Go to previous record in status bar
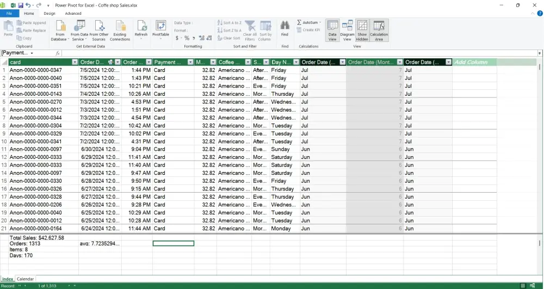Viewport: 544px width, 289px height. pyautogui.click(x=24, y=286)
